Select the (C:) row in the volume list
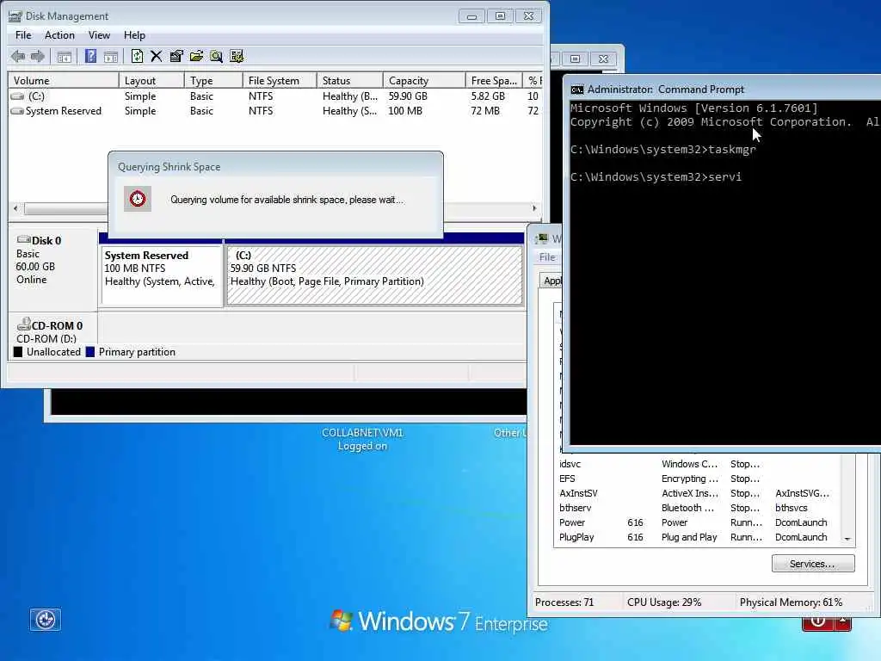Viewport: 881px width, 661px height. [x=275, y=96]
